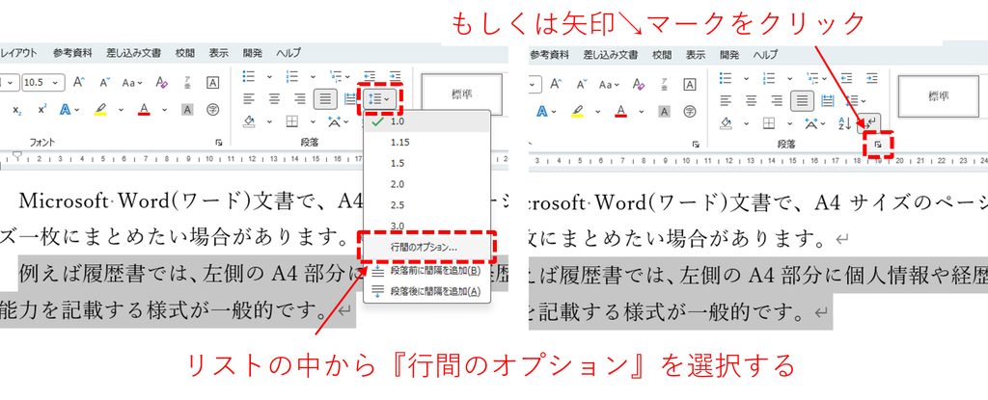The width and height of the screenshot is (988, 400).
Task: Choose 段落前に間隔を追加(B) menu entry
Action: coord(427,271)
